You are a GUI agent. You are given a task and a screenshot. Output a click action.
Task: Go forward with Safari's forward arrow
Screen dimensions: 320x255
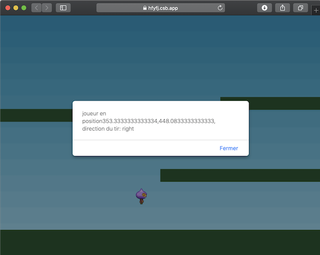[47, 8]
